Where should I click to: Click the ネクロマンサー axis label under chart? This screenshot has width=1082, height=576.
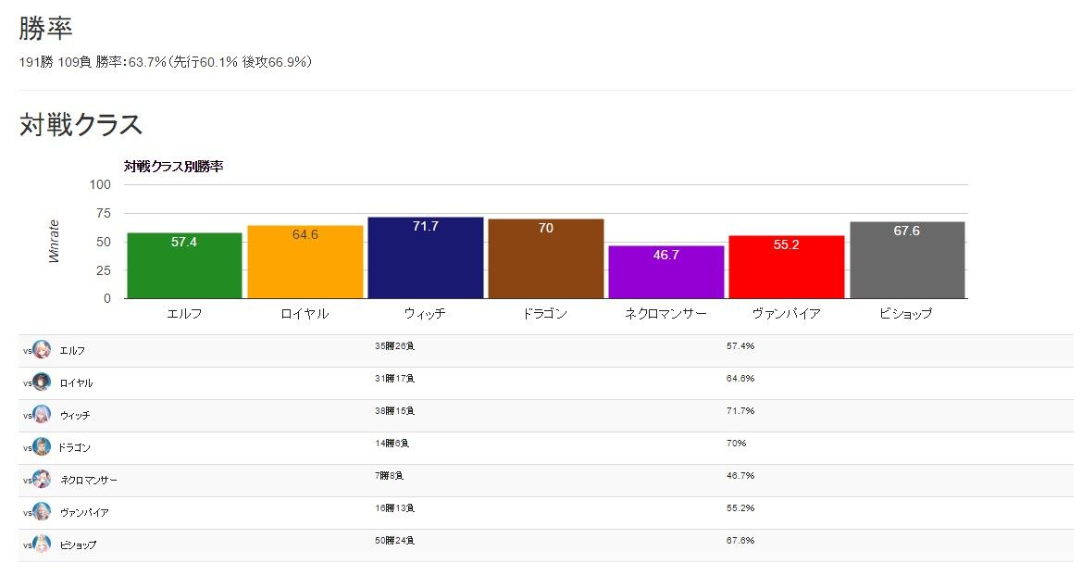click(x=665, y=314)
